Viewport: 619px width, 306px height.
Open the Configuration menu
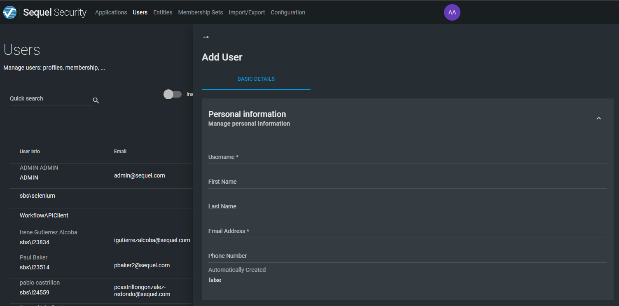pyautogui.click(x=288, y=12)
